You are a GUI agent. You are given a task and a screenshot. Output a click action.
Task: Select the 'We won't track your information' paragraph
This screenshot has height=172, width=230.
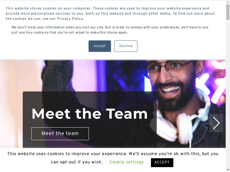(110, 30)
